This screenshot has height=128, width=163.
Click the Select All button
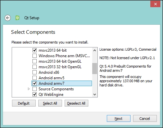(x=50, y=103)
